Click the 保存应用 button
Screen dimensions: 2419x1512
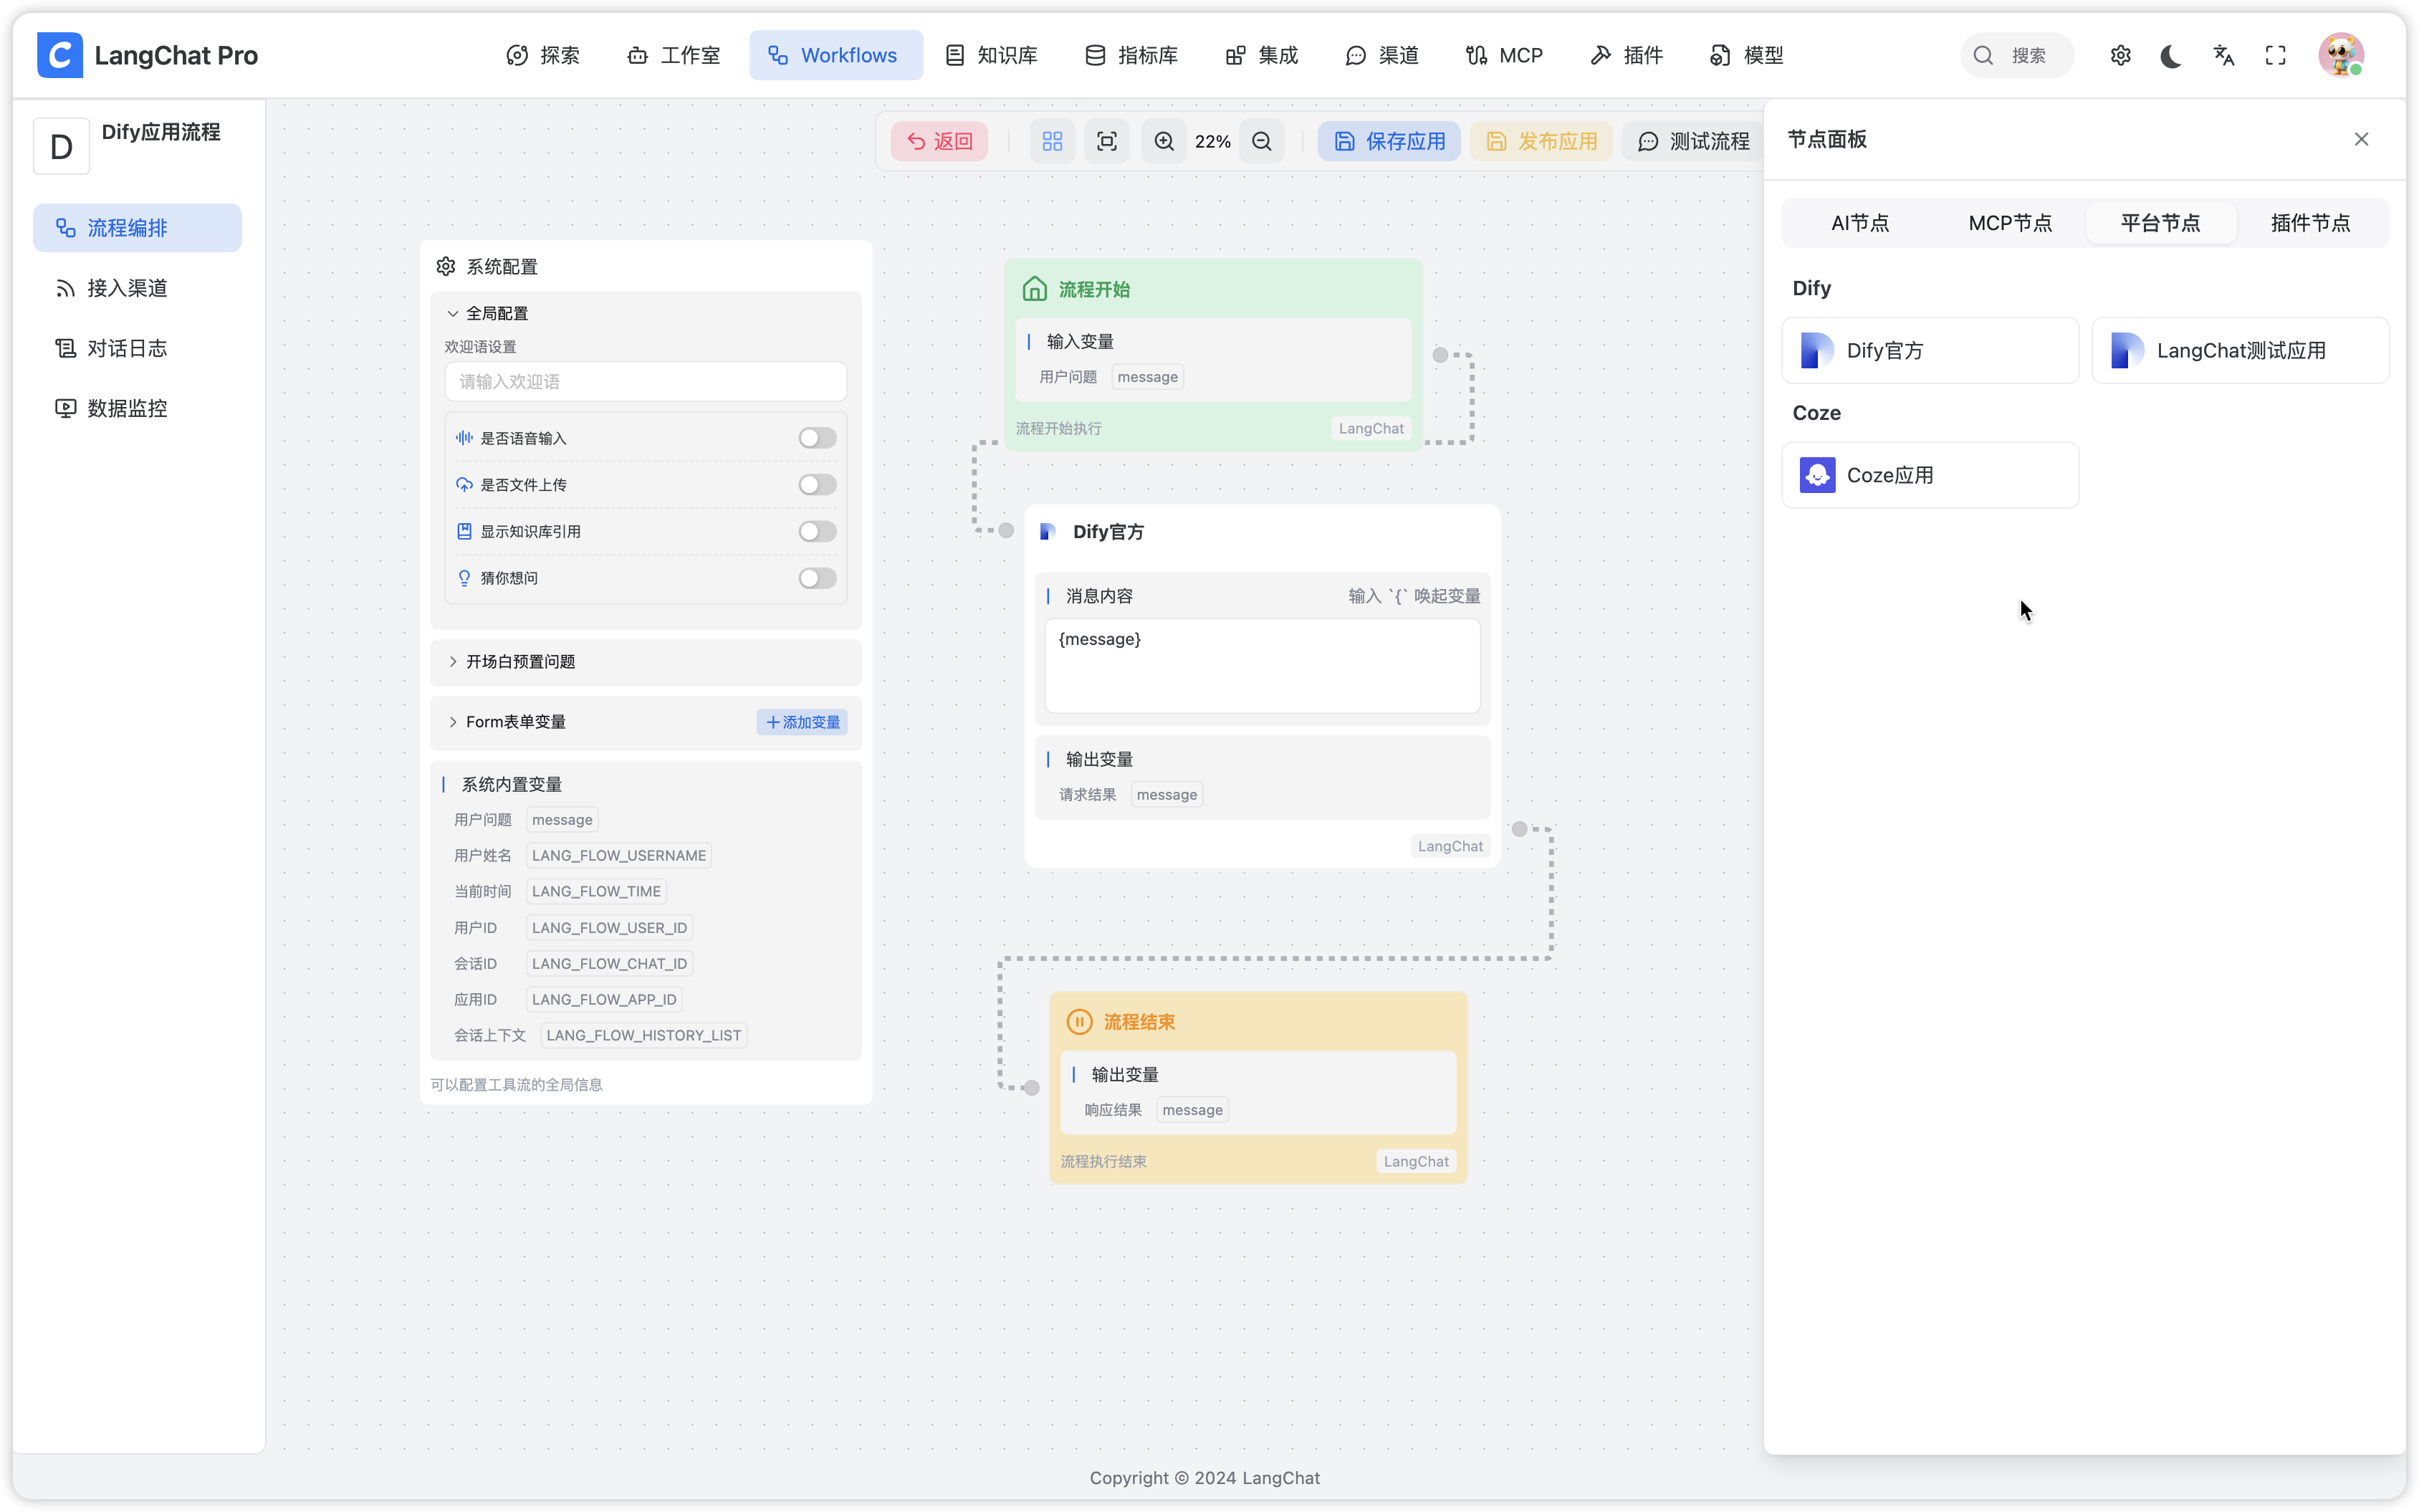1389,141
